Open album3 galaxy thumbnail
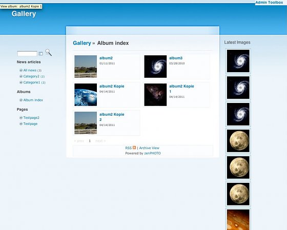This screenshot has width=287, height=230. [155, 67]
